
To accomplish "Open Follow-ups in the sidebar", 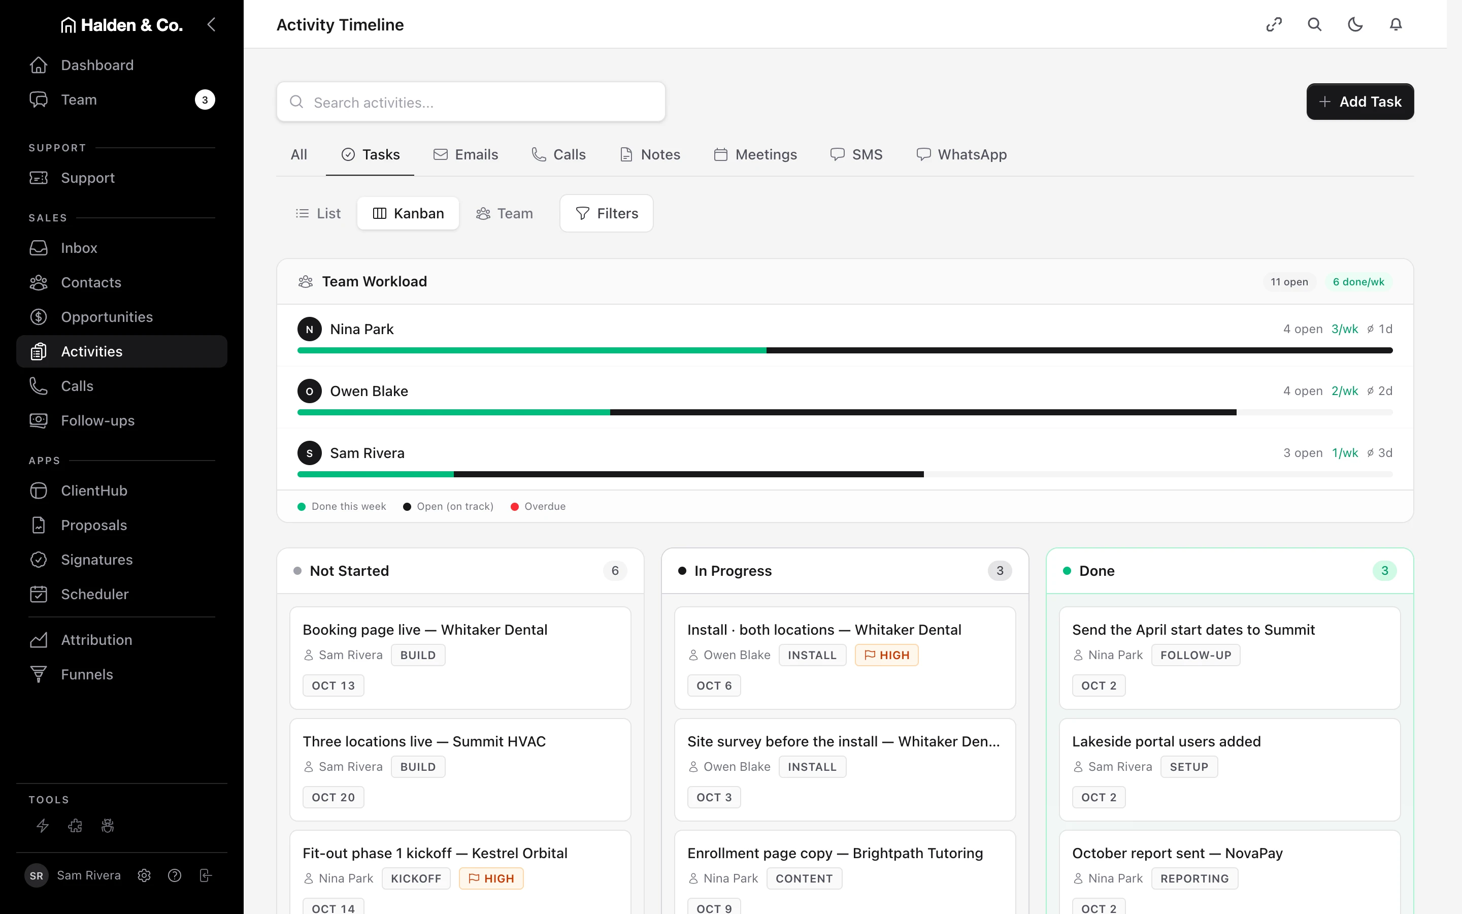I will (x=121, y=421).
